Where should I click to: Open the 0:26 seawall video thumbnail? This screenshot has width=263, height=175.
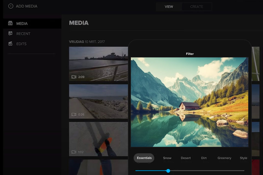(x=98, y=101)
